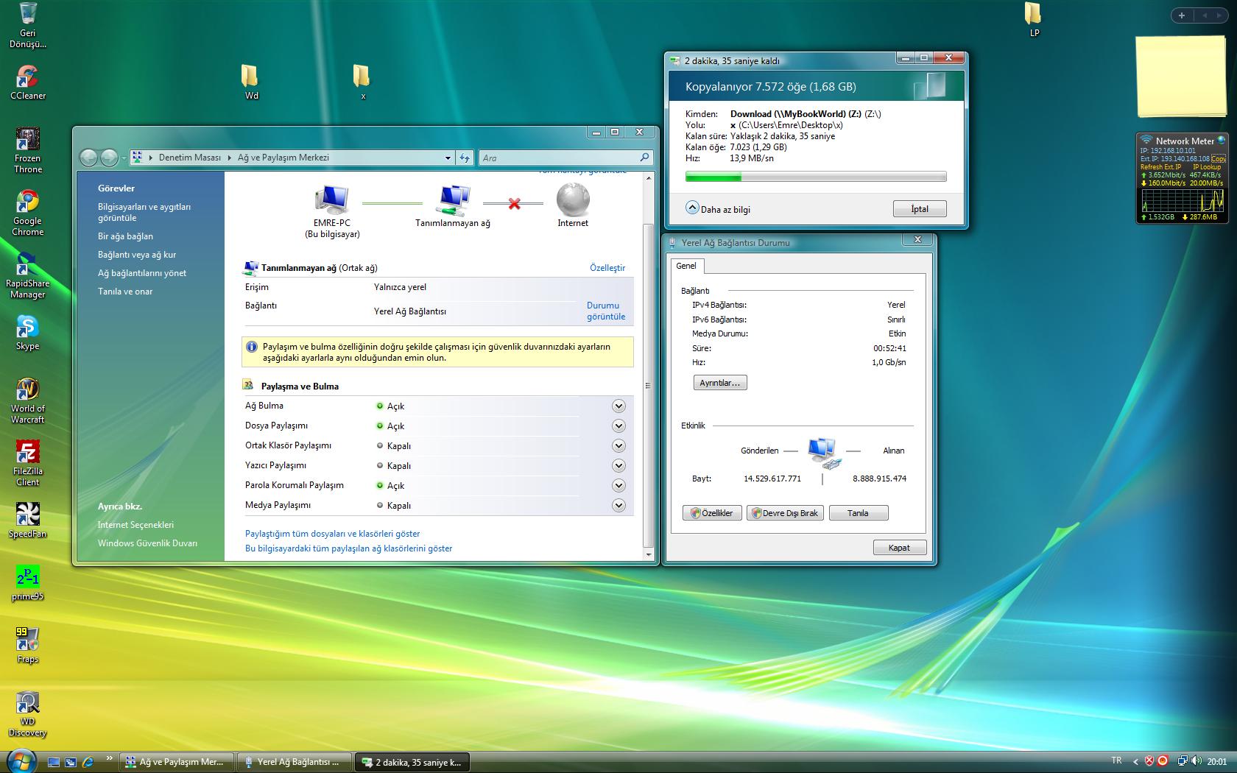Open Google Chrome desktop shortcut

tap(27, 213)
